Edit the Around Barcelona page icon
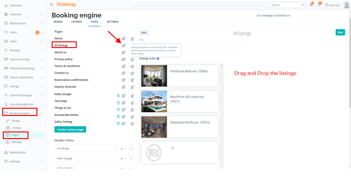Screen dimensions: 351x176 (x=123, y=117)
